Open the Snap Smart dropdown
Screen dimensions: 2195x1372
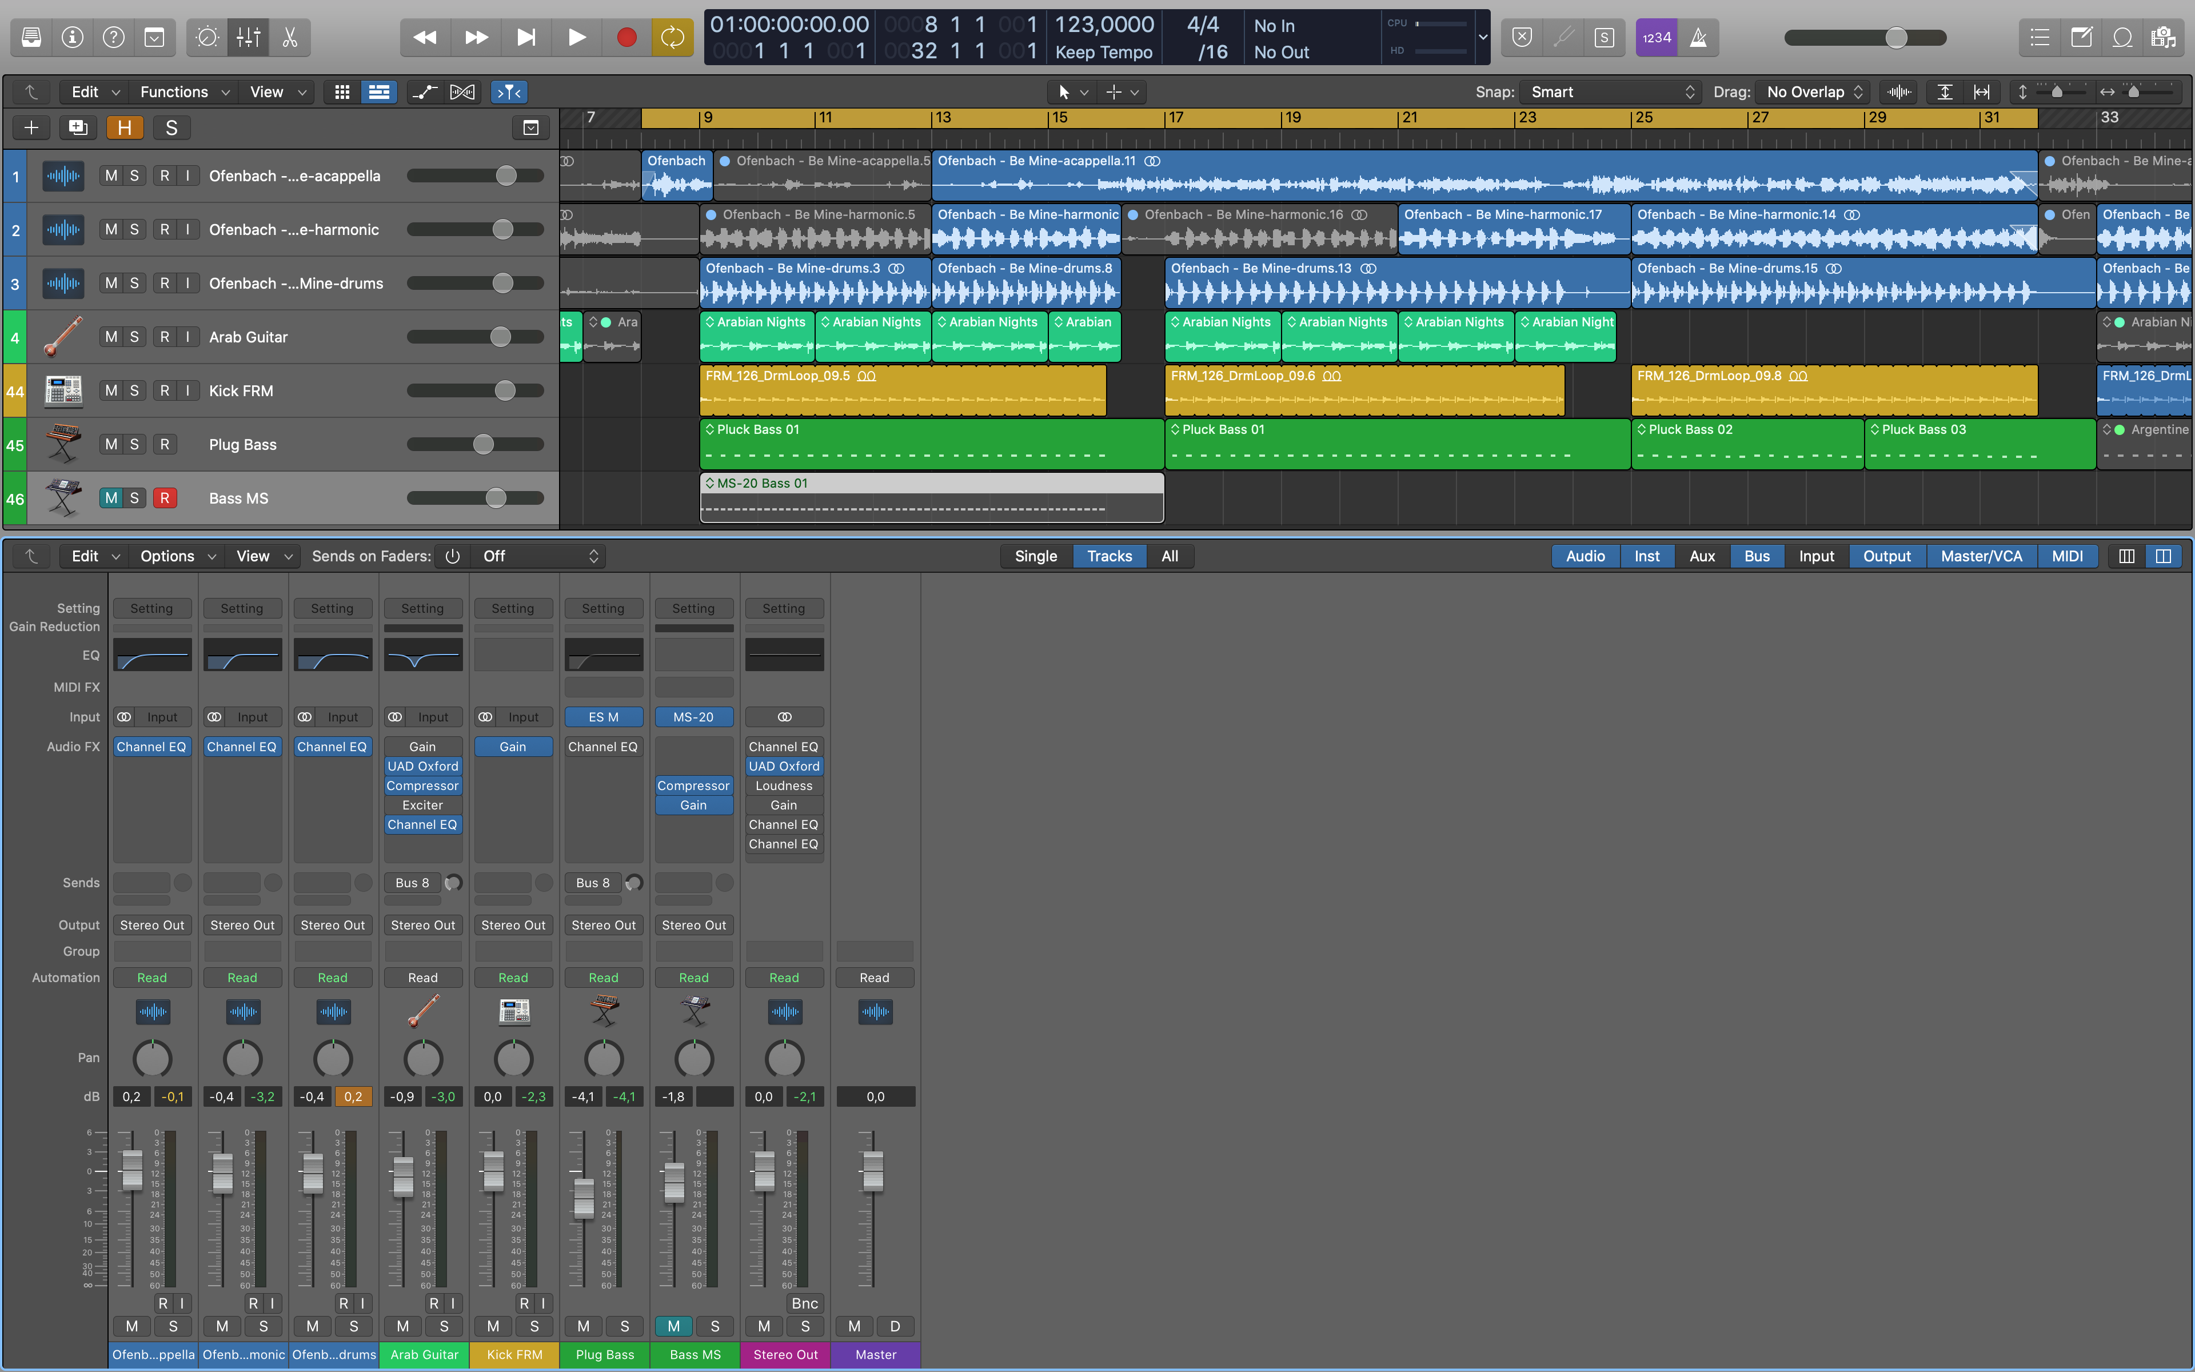1610,91
